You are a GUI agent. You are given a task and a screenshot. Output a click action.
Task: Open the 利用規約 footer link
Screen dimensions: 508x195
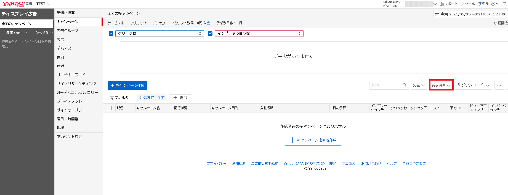pos(239,163)
